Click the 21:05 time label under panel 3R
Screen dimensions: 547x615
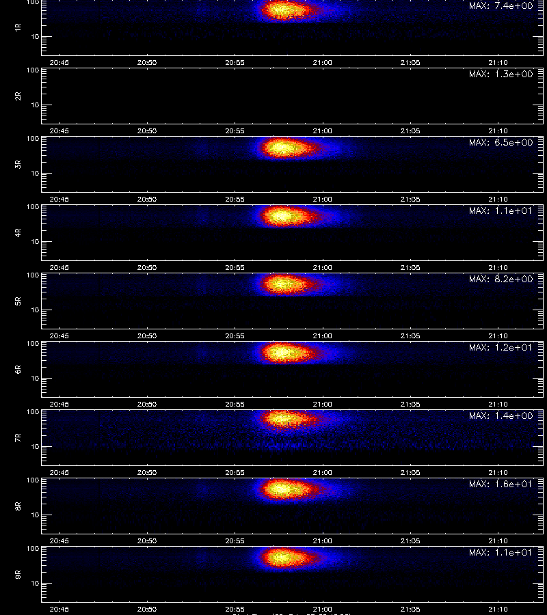point(410,200)
